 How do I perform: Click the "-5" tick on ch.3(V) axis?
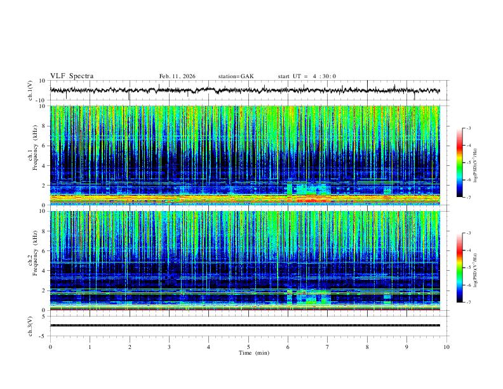pyautogui.click(x=43, y=336)
